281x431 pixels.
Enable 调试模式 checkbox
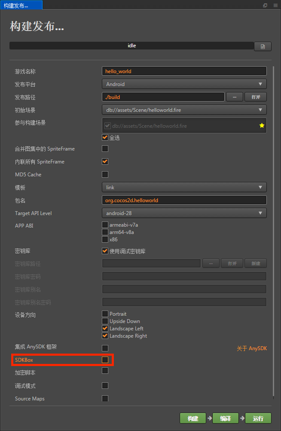tap(105, 386)
